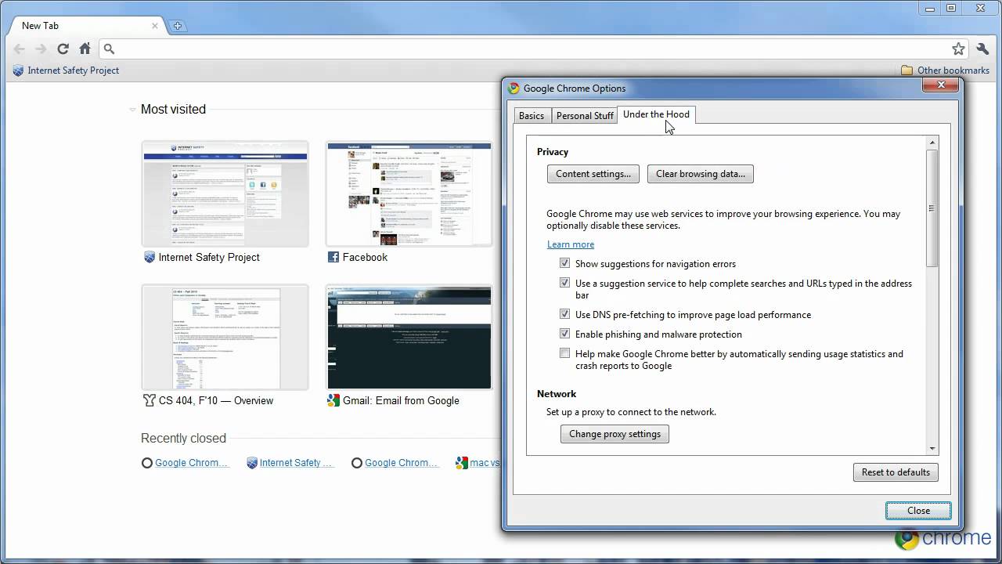
Task: Close the New Tab tab
Action: click(155, 25)
